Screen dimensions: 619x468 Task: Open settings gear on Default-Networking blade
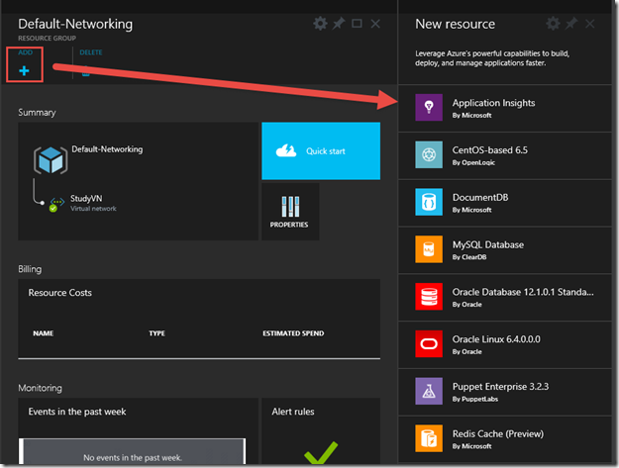click(x=320, y=23)
